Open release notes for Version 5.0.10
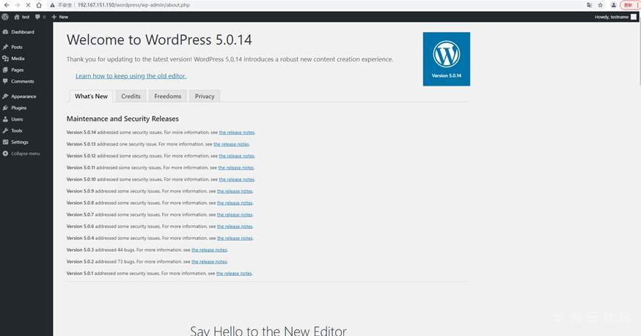 pos(237,179)
